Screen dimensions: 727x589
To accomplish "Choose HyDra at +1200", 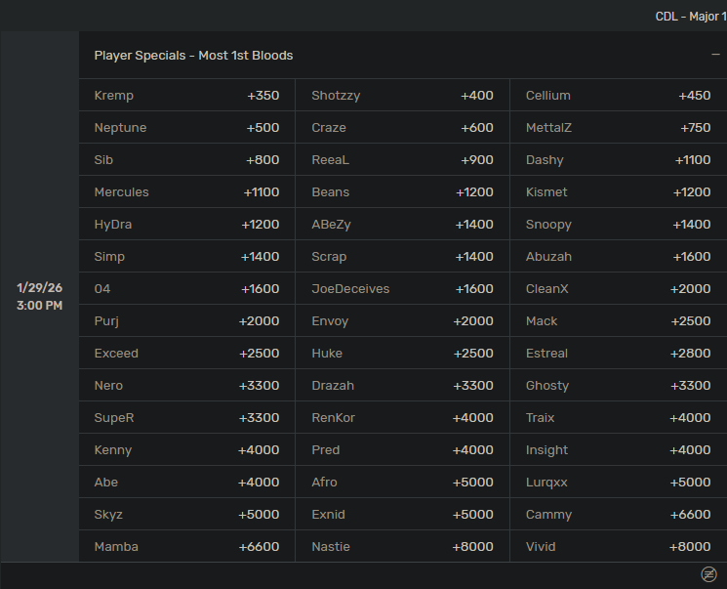I will click(x=186, y=225).
